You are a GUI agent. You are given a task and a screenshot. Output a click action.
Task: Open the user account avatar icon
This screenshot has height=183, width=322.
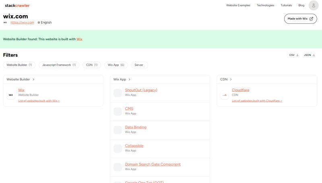tap(314, 6)
